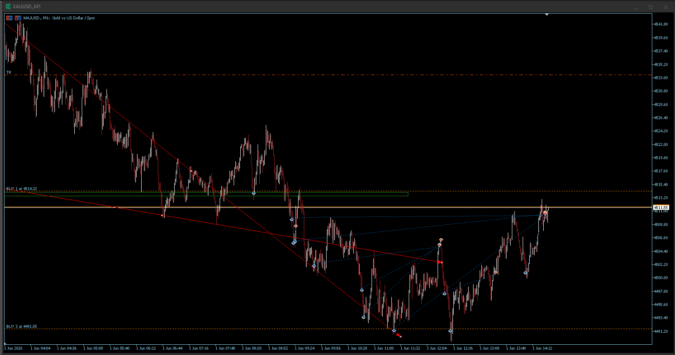The height and width of the screenshot is (355, 675).
Task: Click the 4541.80 price scale label
Action: [661, 24]
